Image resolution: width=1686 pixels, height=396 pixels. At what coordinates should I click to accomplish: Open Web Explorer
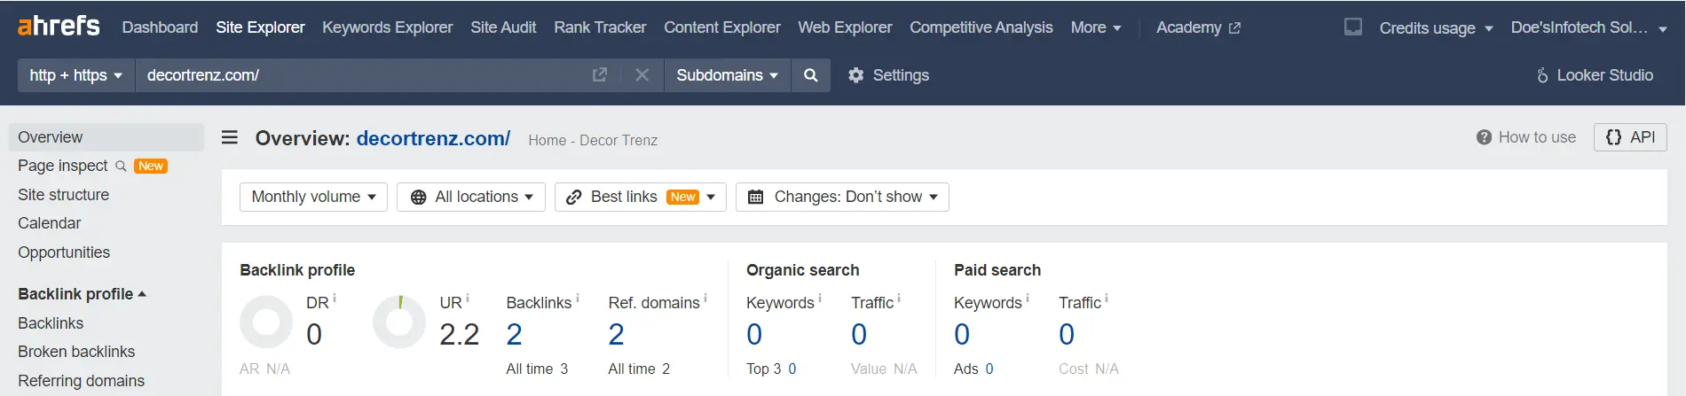(845, 27)
